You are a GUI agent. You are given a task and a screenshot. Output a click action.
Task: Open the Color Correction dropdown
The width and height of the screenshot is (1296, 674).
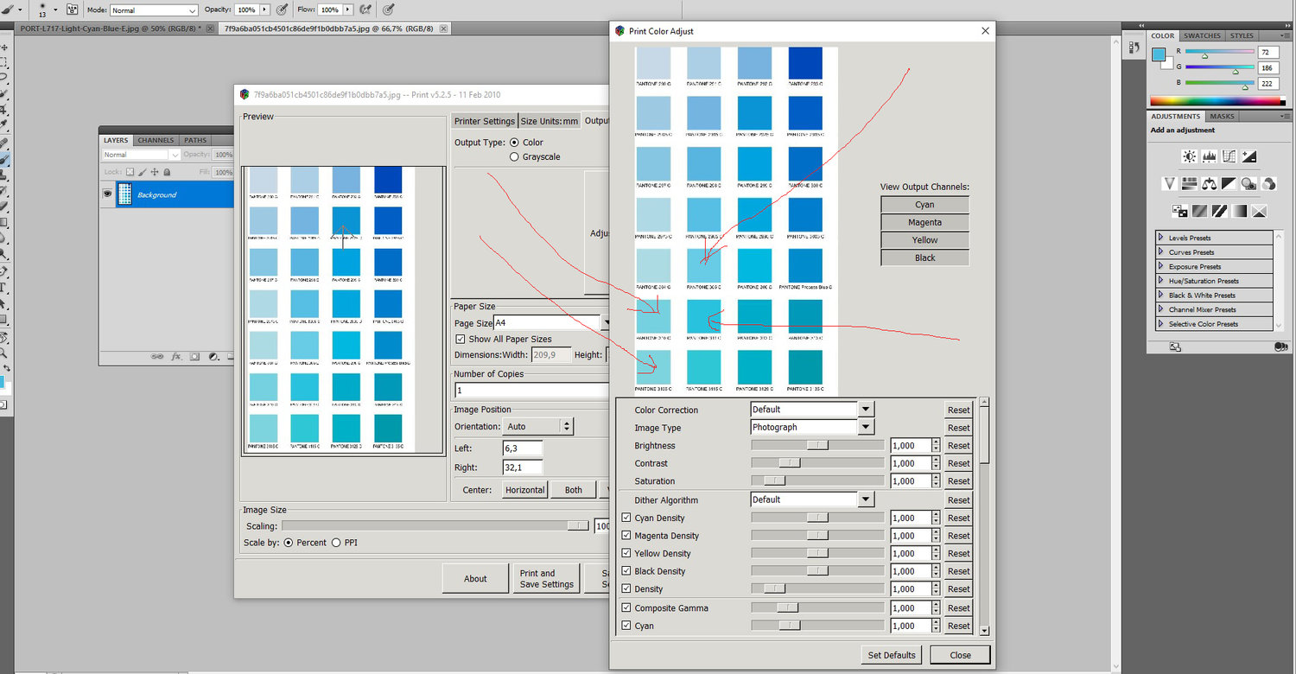(x=866, y=410)
